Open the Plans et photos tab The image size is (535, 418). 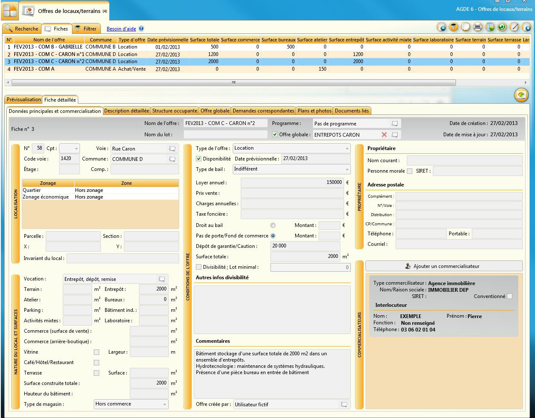point(314,111)
